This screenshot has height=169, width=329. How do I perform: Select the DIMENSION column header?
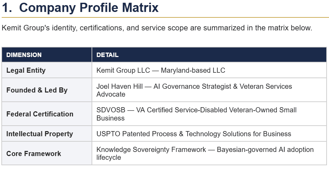click(x=24, y=55)
